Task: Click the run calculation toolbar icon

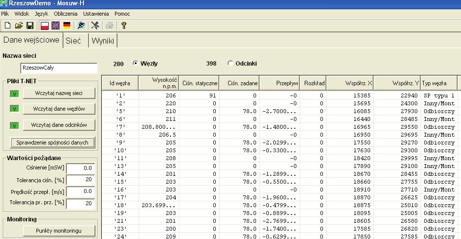Action: [x=81, y=25]
